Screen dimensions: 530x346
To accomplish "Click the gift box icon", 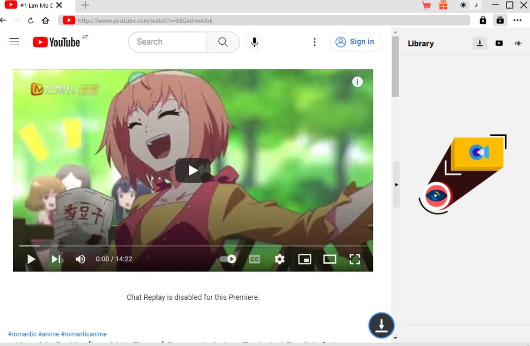I will 443,5.
